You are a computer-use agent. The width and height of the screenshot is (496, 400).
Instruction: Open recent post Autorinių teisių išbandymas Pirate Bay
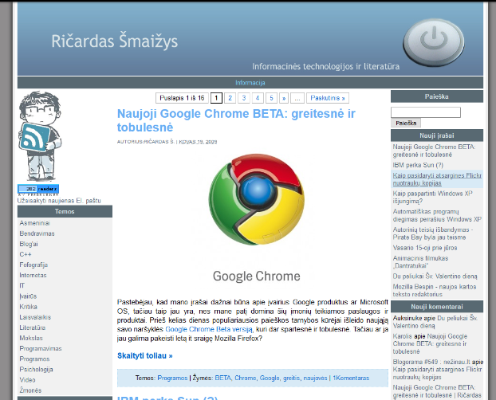click(x=433, y=233)
